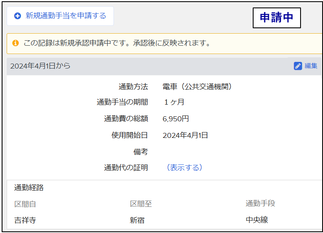
Task: Click the 6,950円 total commute cost
Action: pyautogui.click(x=175, y=119)
